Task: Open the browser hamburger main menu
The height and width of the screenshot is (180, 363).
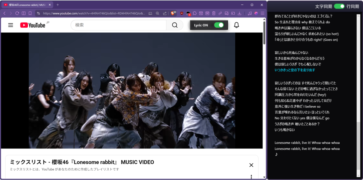Action: tap(262, 13)
